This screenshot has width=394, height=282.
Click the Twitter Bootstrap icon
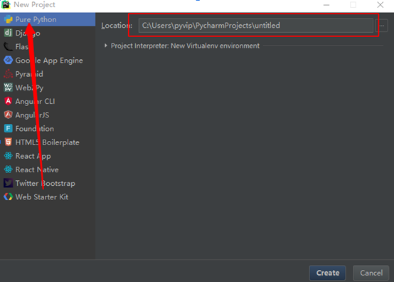pyautogui.click(x=8, y=183)
